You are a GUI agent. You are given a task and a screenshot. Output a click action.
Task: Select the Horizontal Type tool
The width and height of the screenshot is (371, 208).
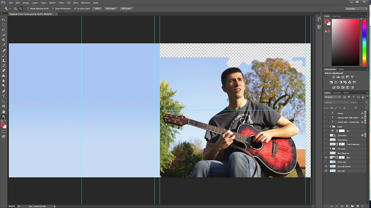tap(3, 96)
